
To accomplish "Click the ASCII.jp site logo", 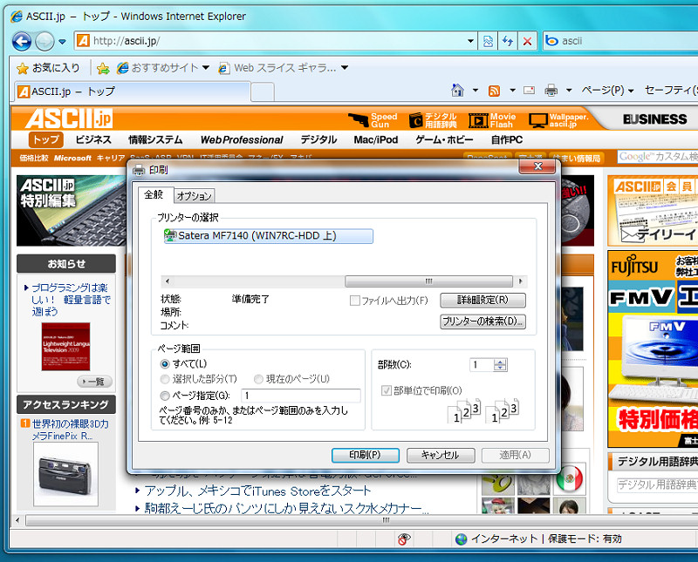I will pos(69,119).
